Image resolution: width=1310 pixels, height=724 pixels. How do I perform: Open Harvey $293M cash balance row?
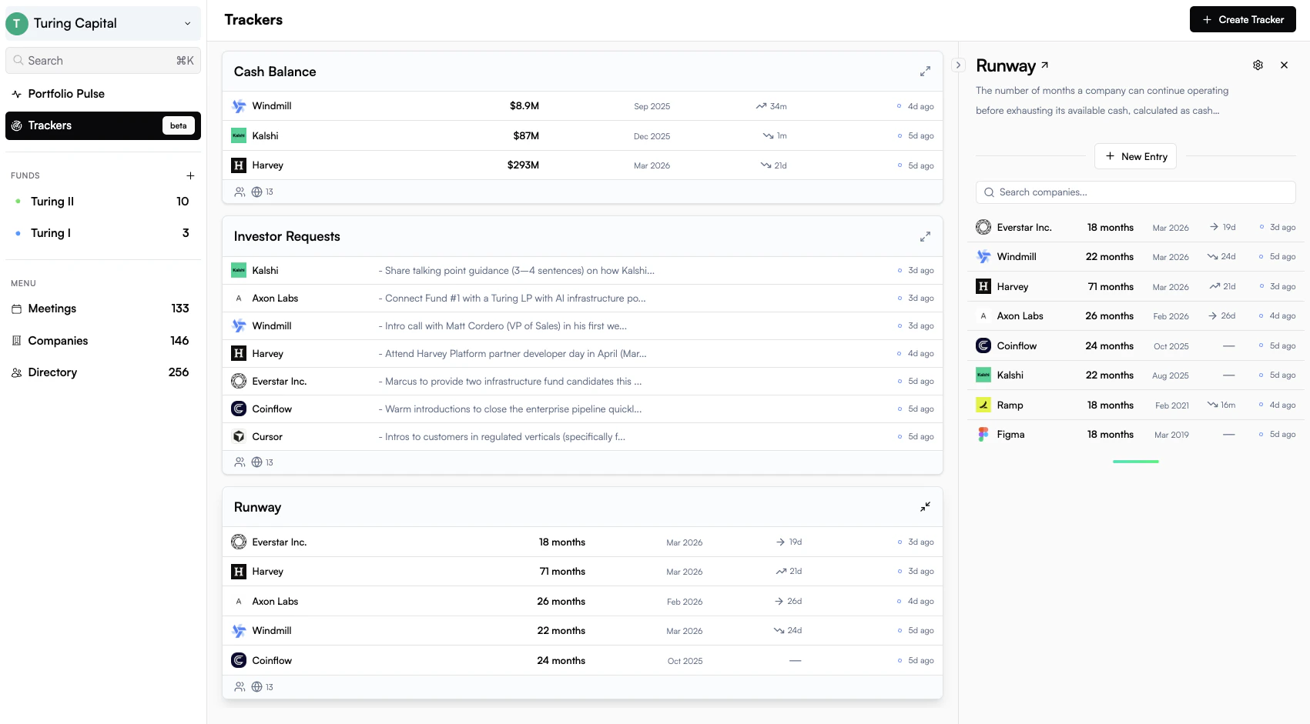pyautogui.click(x=582, y=165)
